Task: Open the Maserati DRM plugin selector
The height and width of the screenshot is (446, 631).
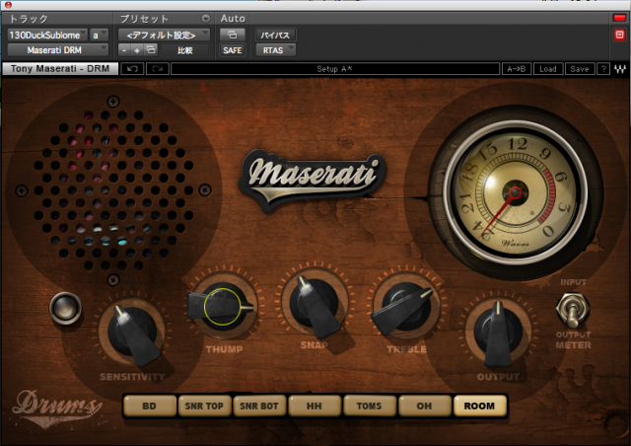Action: pos(57,50)
